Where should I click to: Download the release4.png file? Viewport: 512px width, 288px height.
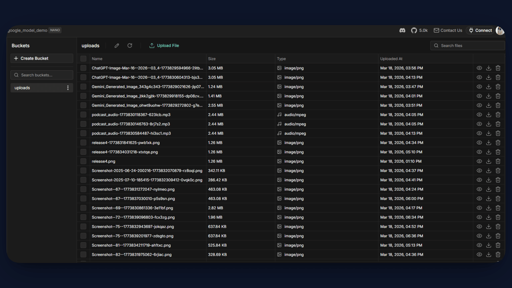pyautogui.click(x=489, y=161)
